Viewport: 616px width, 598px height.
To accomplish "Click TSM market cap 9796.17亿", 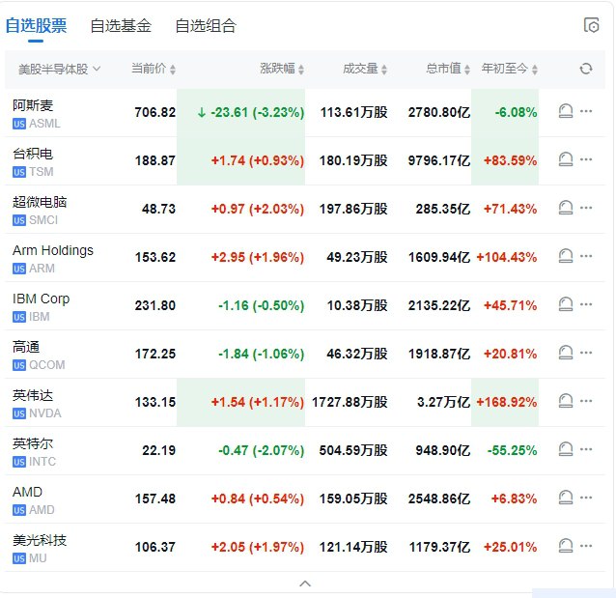I will [439, 160].
